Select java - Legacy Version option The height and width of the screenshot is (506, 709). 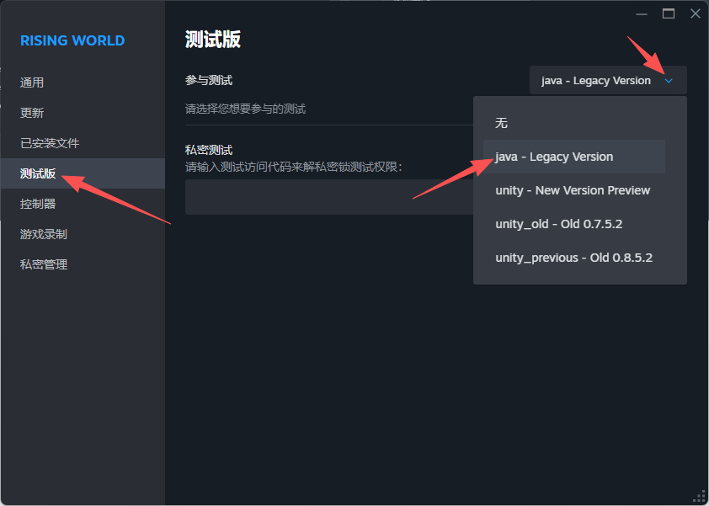click(x=573, y=157)
